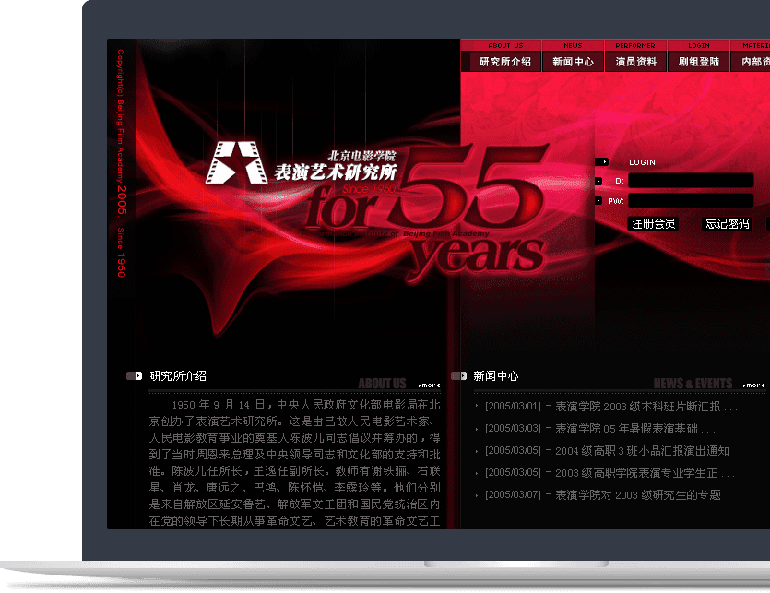Expand About Us section via its more link
770x593 pixels.
(430, 385)
